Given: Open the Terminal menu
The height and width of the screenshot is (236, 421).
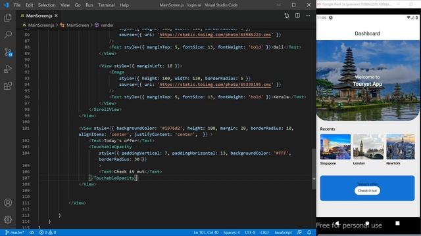Looking at the screenshot, I should pos(107,5).
